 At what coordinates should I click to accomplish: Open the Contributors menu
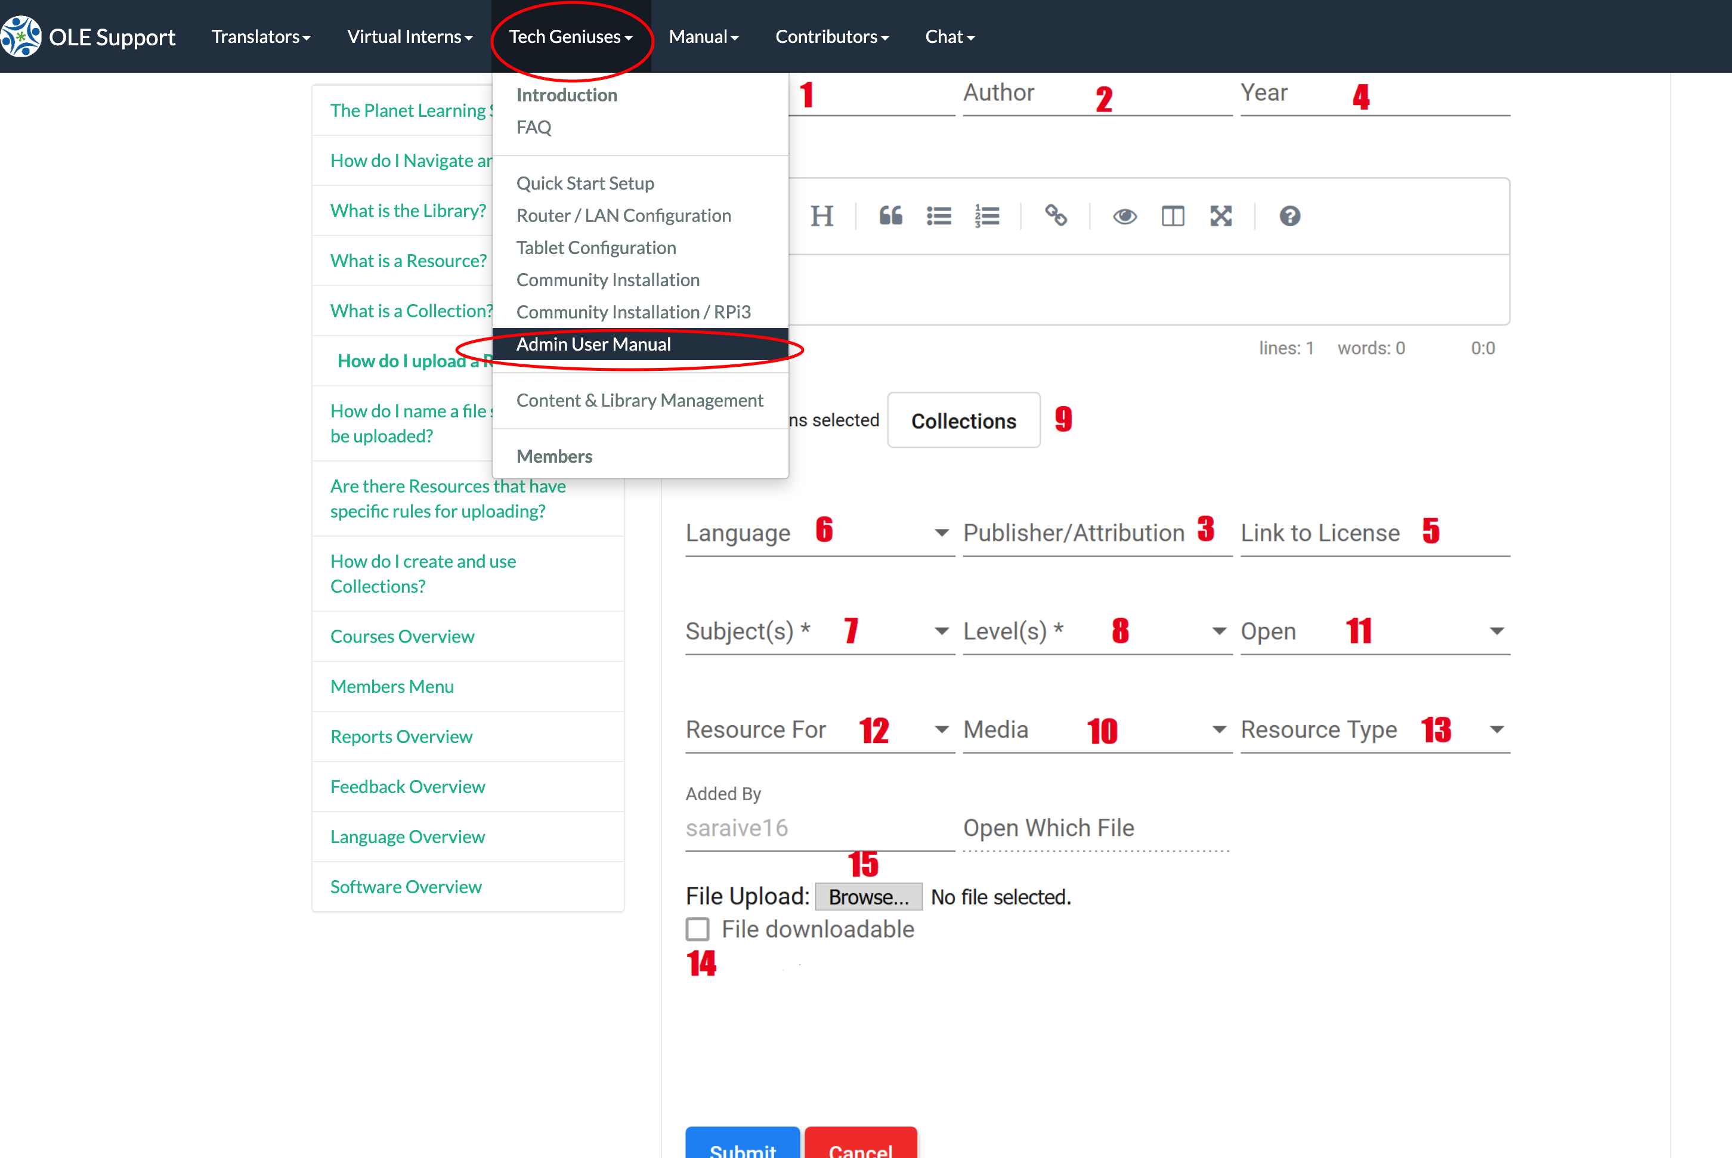pyautogui.click(x=831, y=36)
